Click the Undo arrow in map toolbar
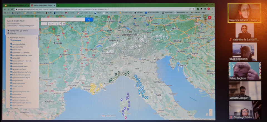 coord(43,24)
